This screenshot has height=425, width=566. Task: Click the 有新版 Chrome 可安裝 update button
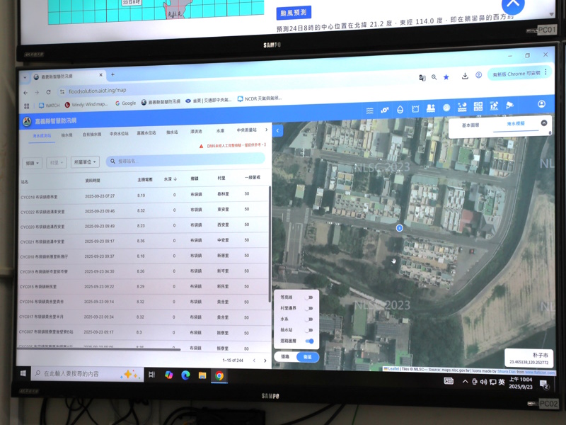[516, 74]
